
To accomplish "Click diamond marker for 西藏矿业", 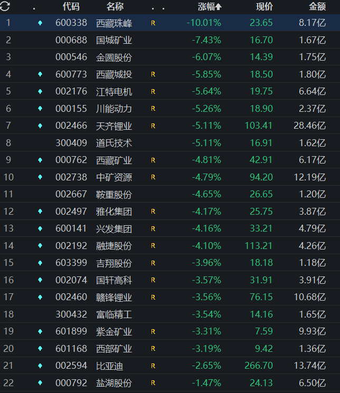I will pyautogui.click(x=40, y=160).
